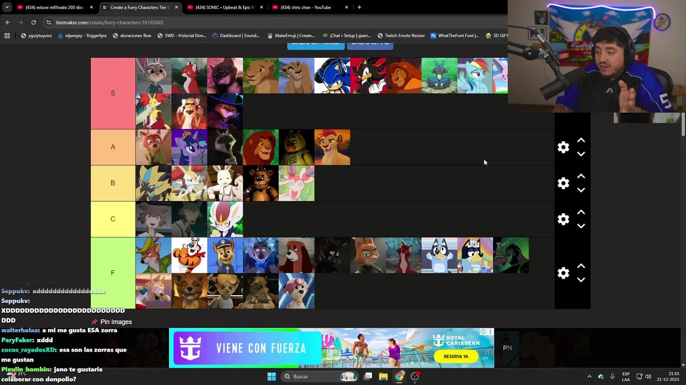Open SWD - Historial Don bookmark

click(182, 36)
